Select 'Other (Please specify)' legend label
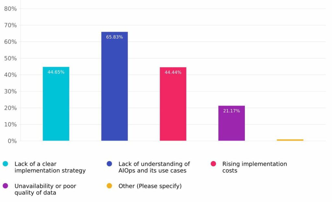The width and height of the screenshot is (332, 202). click(x=150, y=186)
